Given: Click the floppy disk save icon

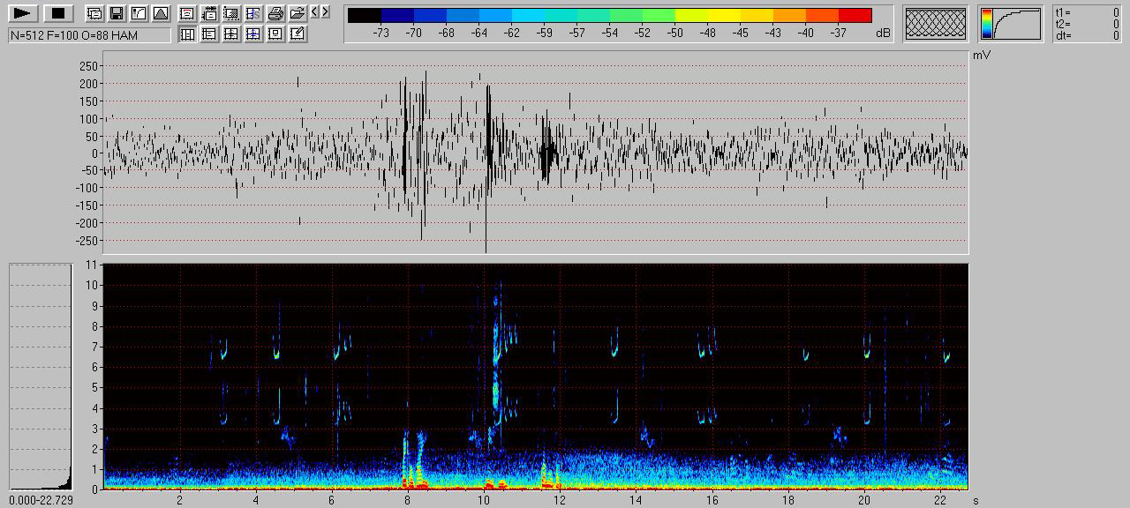Looking at the screenshot, I should click(x=117, y=13).
